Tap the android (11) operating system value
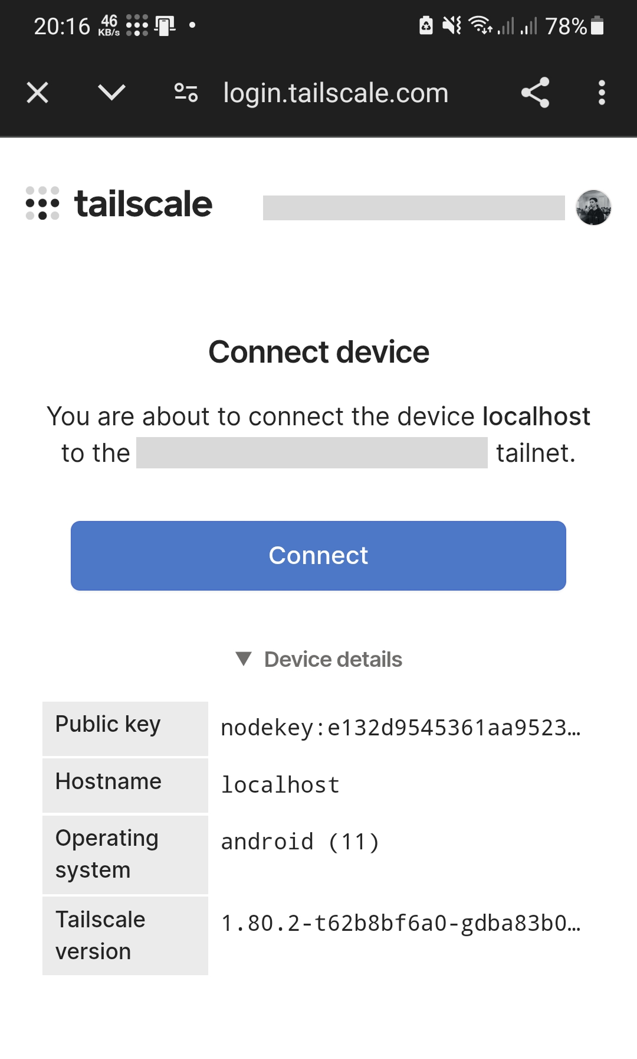Viewport: 637px width, 1059px height. tap(300, 842)
